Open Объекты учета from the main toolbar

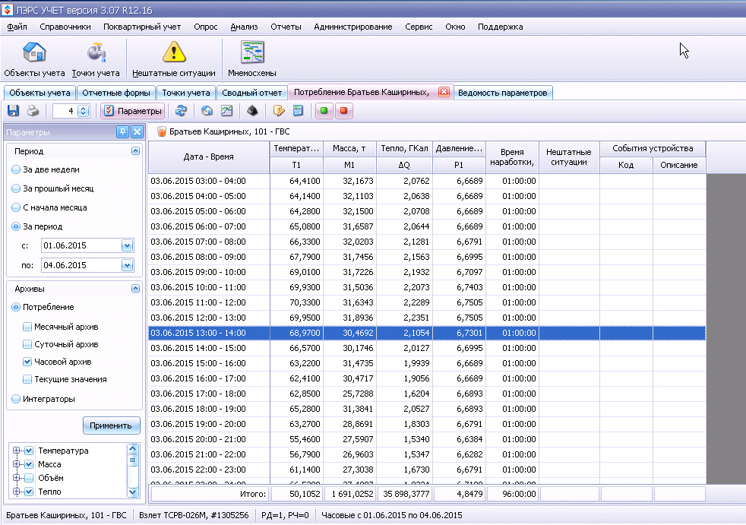pos(34,59)
